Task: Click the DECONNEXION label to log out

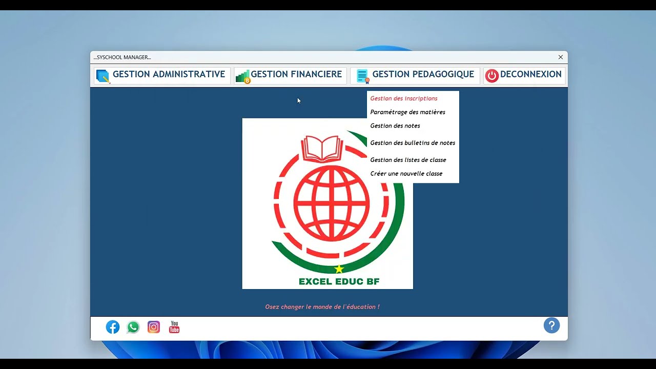Action: (x=531, y=74)
